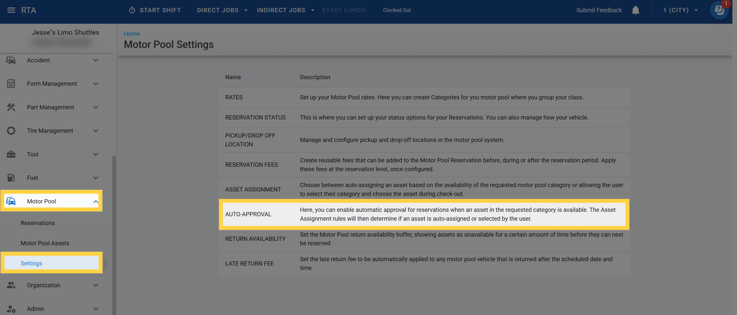This screenshot has width=737, height=315.
Task: Open the Direct Jobs dropdown
Action: tap(222, 10)
